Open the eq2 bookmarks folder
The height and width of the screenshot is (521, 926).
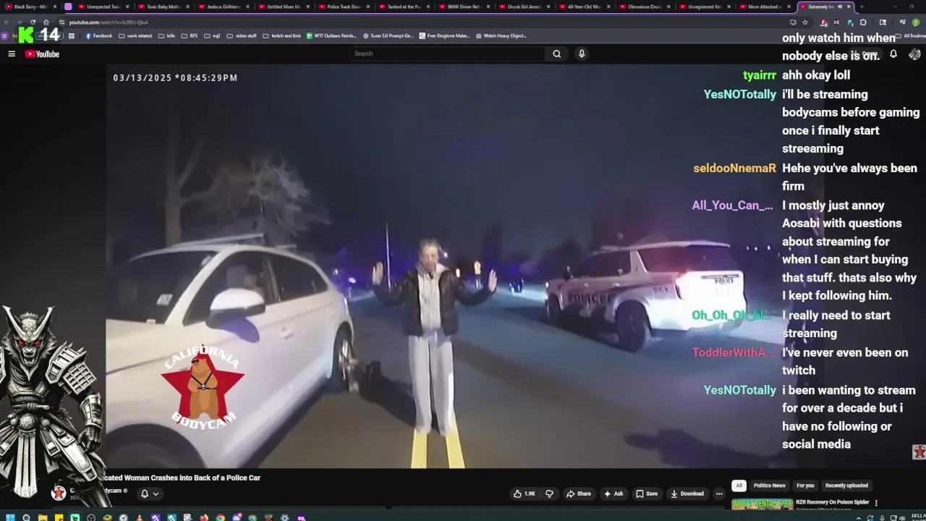[x=212, y=35]
